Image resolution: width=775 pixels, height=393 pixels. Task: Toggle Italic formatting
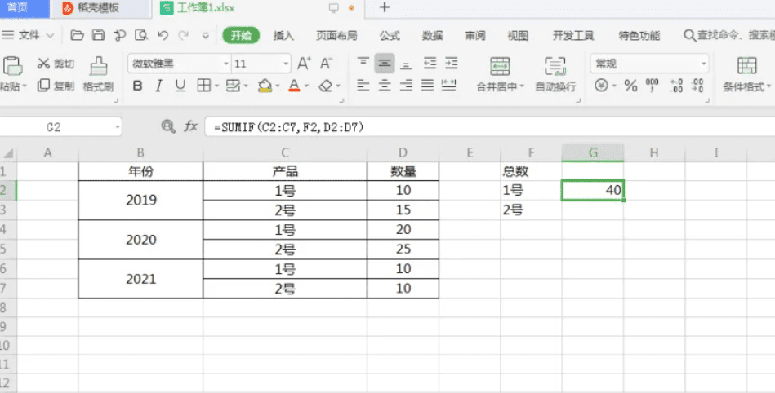coord(158,86)
